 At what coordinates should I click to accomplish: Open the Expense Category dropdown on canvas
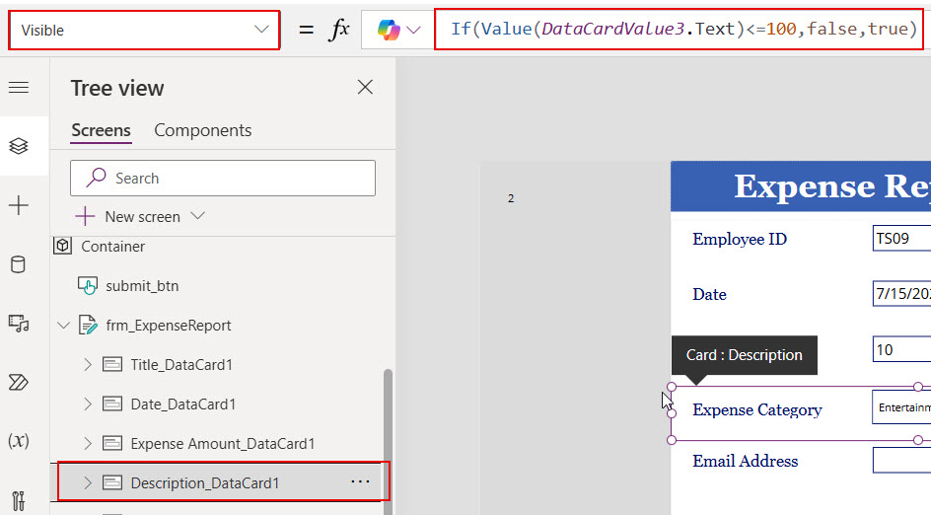[x=901, y=407]
